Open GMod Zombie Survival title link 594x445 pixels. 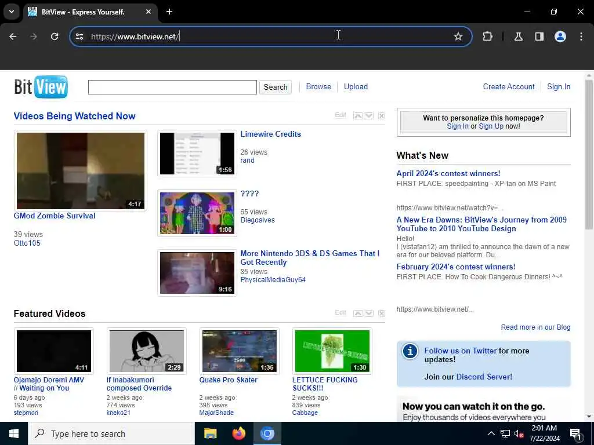(55, 216)
